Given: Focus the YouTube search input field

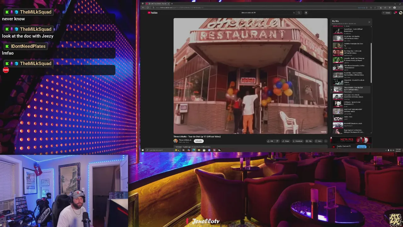Looking at the screenshot, I should pyautogui.click(x=266, y=13).
